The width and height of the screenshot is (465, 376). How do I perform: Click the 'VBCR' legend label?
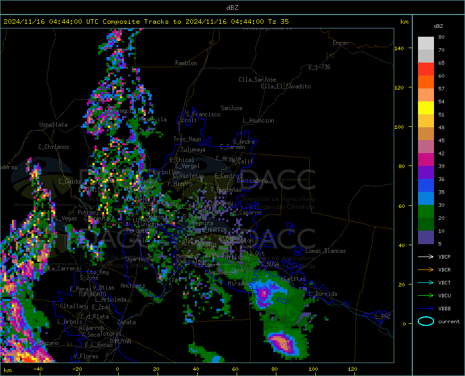point(444,270)
